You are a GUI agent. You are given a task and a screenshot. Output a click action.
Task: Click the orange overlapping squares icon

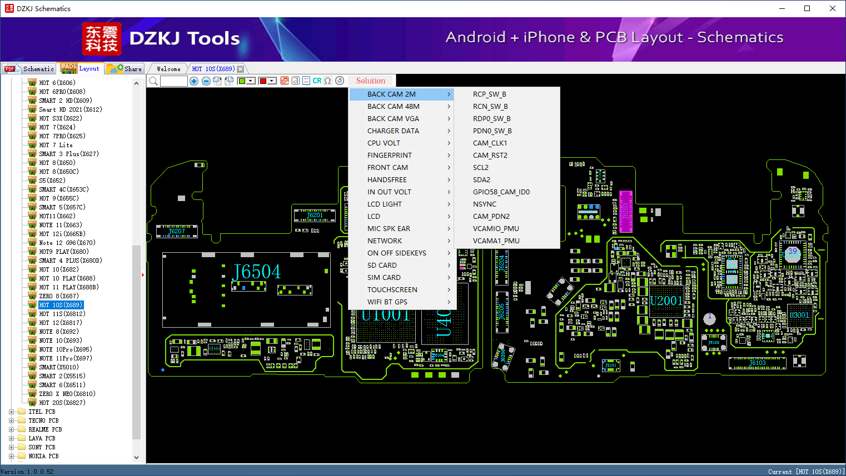pos(285,81)
